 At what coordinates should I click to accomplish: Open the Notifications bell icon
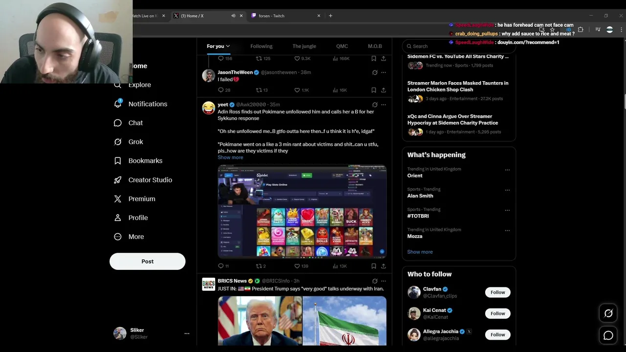click(x=118, y=104)
